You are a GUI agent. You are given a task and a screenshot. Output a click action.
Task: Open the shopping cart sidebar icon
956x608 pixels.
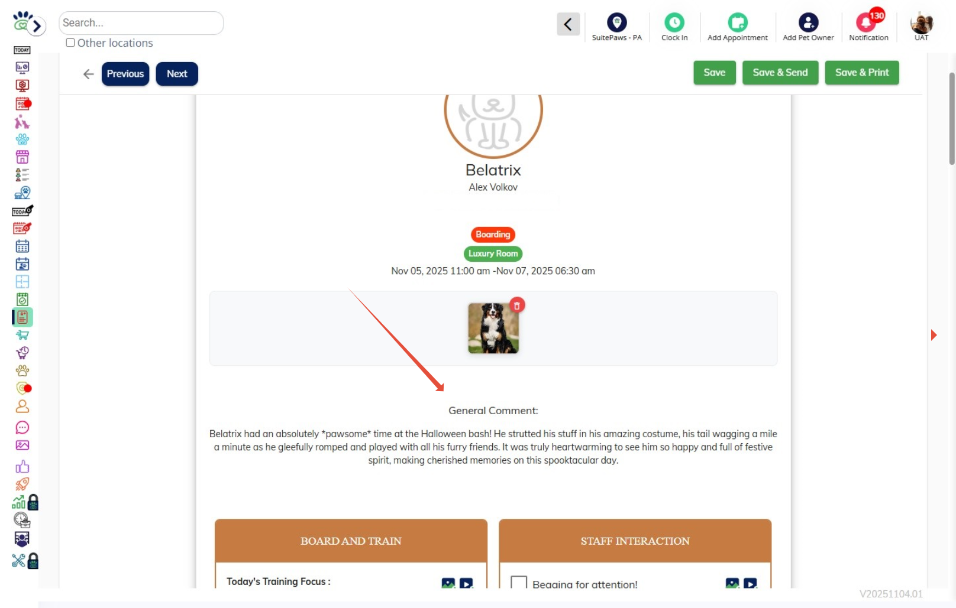point(22,335)
